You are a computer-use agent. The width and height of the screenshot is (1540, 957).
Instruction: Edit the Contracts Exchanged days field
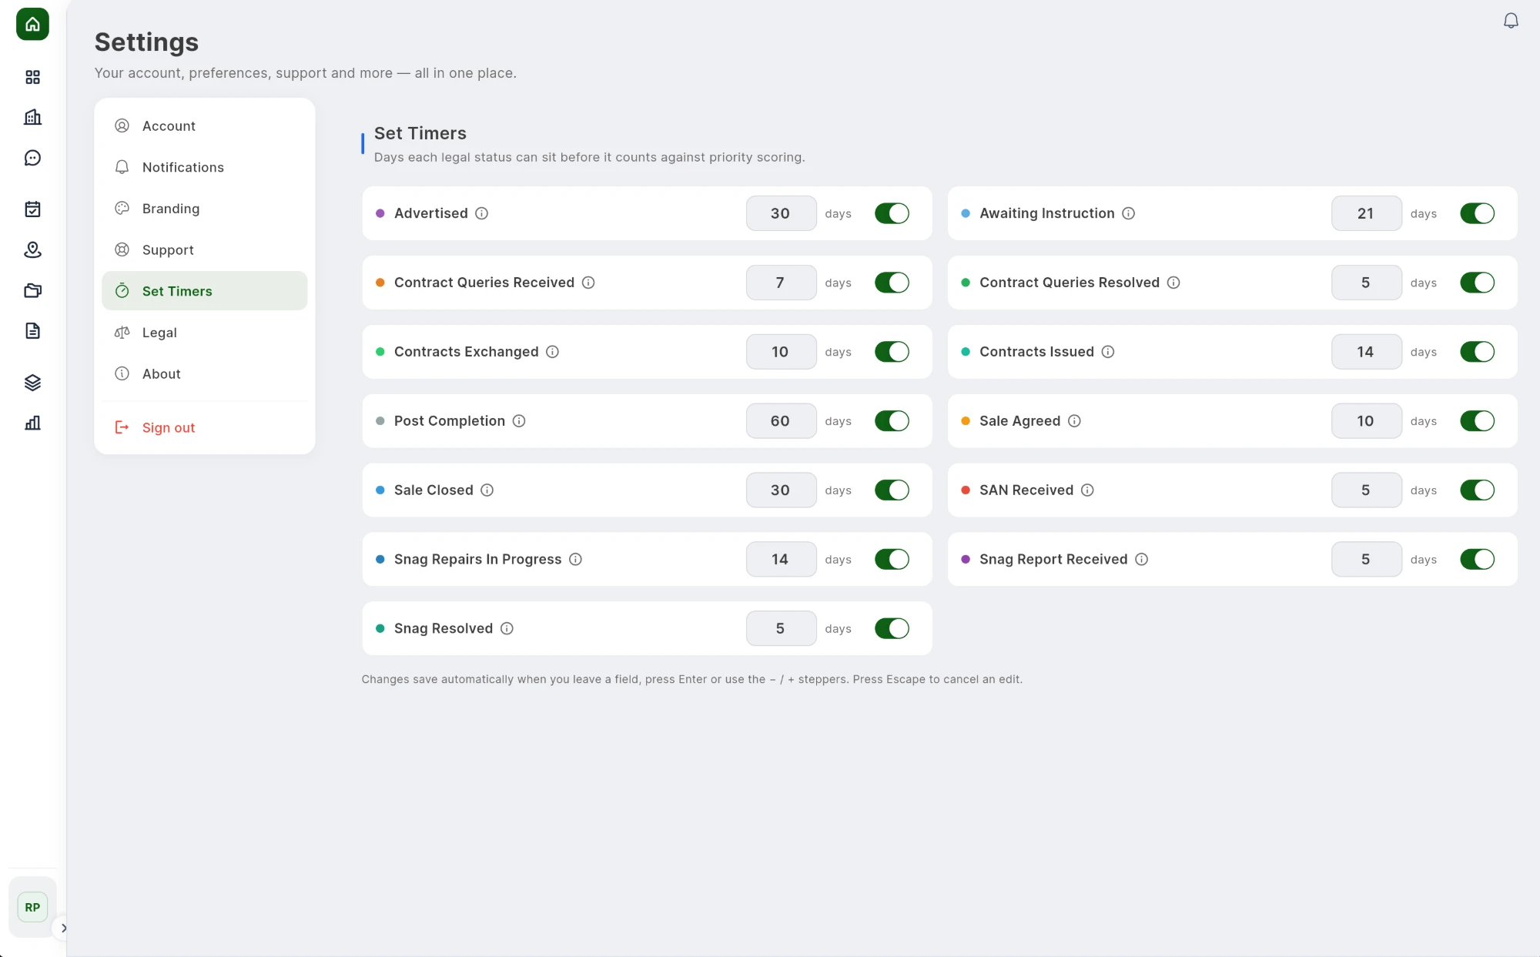click(781, 352)
